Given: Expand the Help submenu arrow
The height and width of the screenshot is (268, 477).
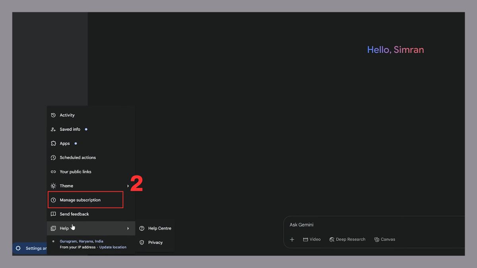Looking at the screenshot, I should click(128, 228).
